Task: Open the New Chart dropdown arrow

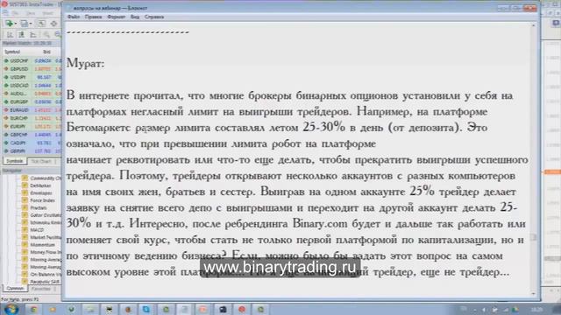Action: (x=15, y=24)
